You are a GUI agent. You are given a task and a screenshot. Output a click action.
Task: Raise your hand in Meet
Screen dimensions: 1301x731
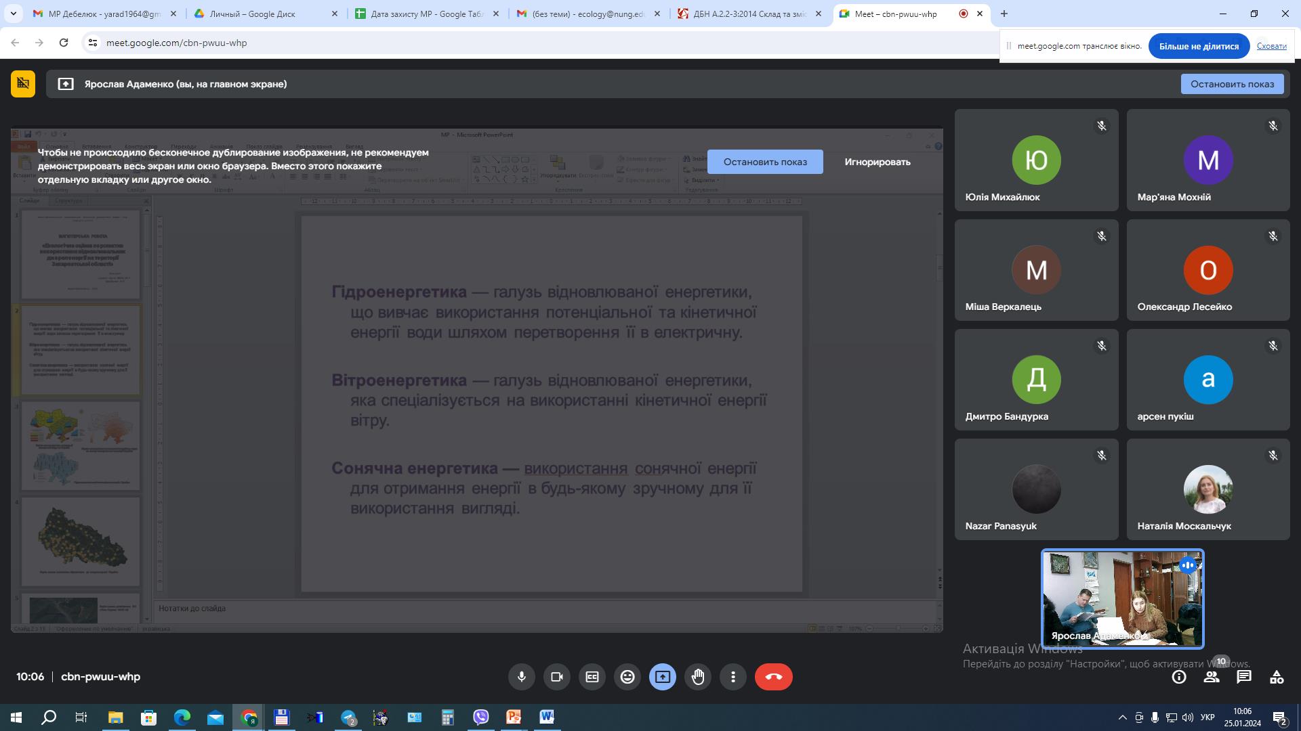[x=697, y=676]
